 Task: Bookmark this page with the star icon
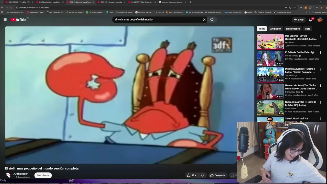295,8
